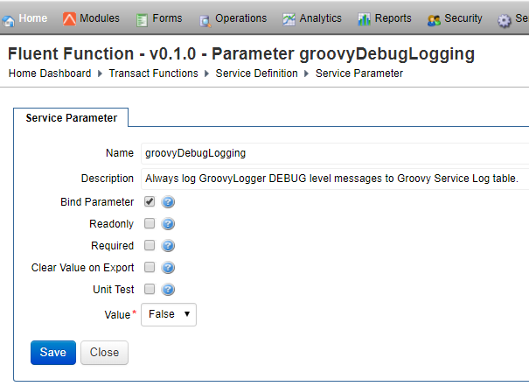The height and width of the screenshot is (386, 529).
Task: Click the Analytics chart icon
Action: point(289,19)
